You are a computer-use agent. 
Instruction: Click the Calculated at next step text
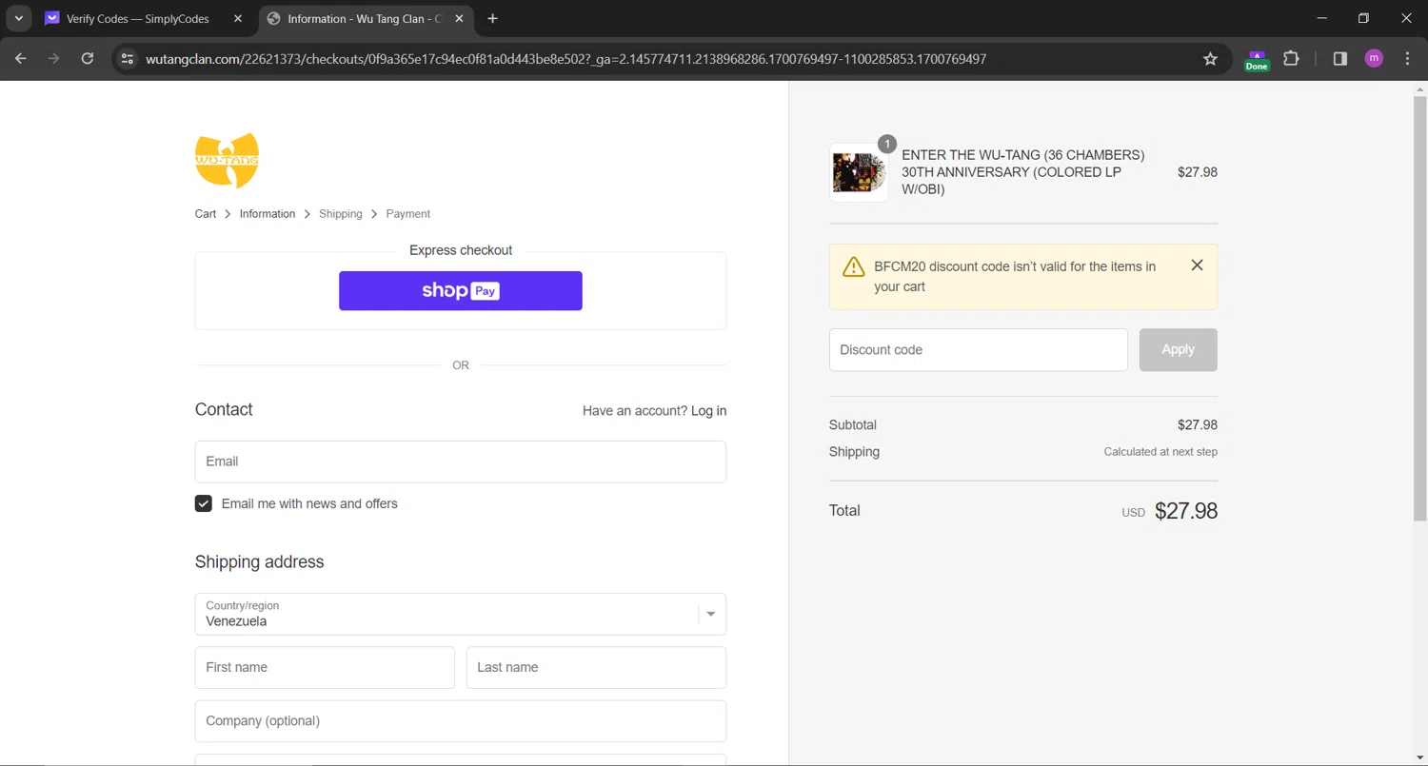[x=1160, y=452]
